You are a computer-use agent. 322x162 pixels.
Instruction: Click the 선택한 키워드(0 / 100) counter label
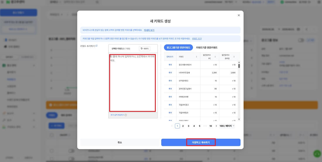click(x=121, y=49)
